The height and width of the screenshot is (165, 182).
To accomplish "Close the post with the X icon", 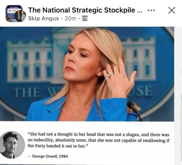I will tap(172, 10).
